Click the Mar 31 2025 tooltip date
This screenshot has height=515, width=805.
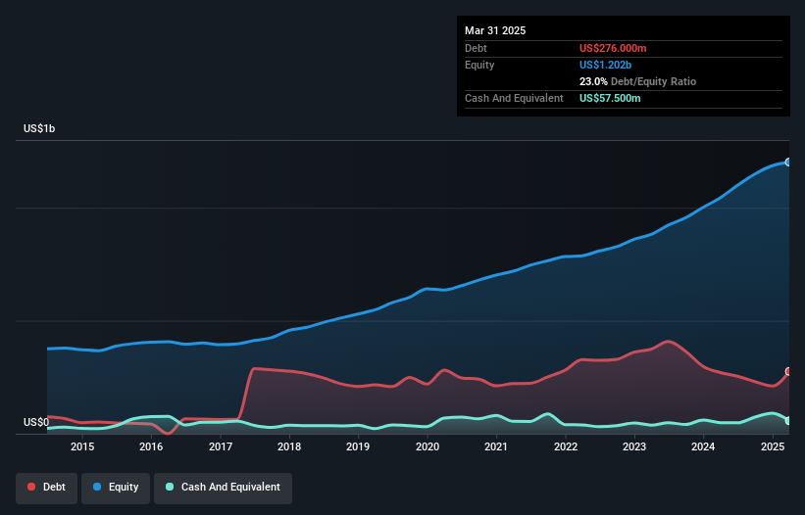(x=495, y=30)
